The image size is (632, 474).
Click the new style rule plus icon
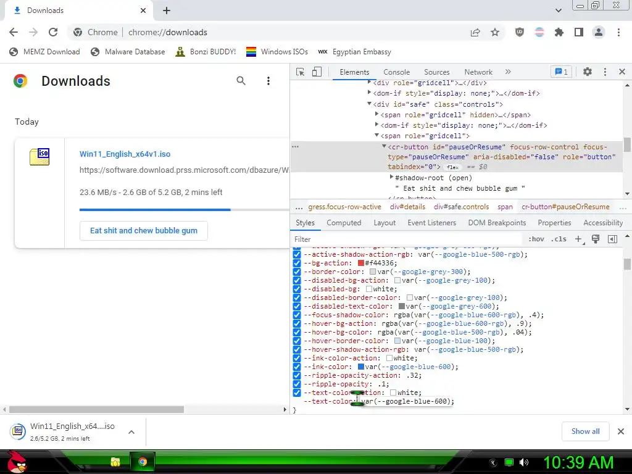(579, 239)
